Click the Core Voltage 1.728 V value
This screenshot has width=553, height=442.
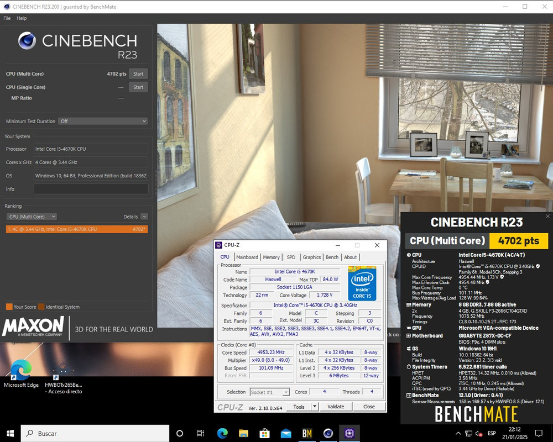click(x=325, y=295)
